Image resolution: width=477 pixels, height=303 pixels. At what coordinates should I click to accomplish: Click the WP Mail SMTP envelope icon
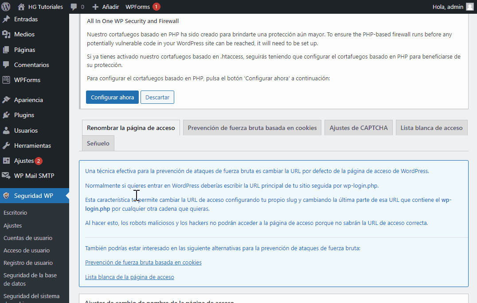(x=6, y=176)
